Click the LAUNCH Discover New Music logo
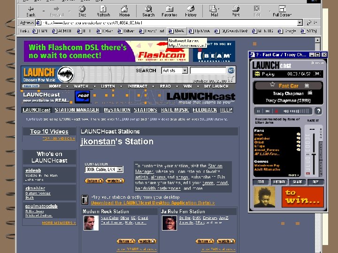The height and width of the screenshot is (253, 338). (x=48, y=74)
